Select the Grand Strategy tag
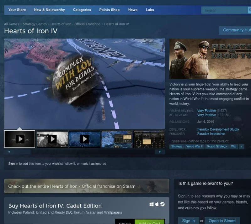 click(217, 146)
